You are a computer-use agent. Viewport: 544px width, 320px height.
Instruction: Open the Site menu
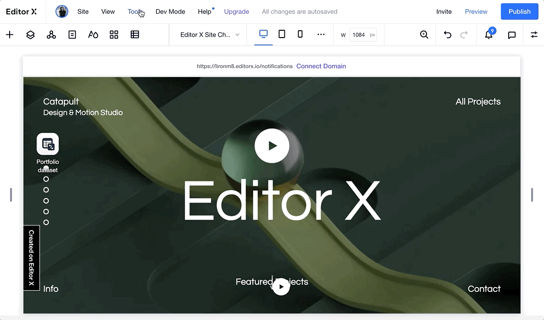(x=83, y=11)
